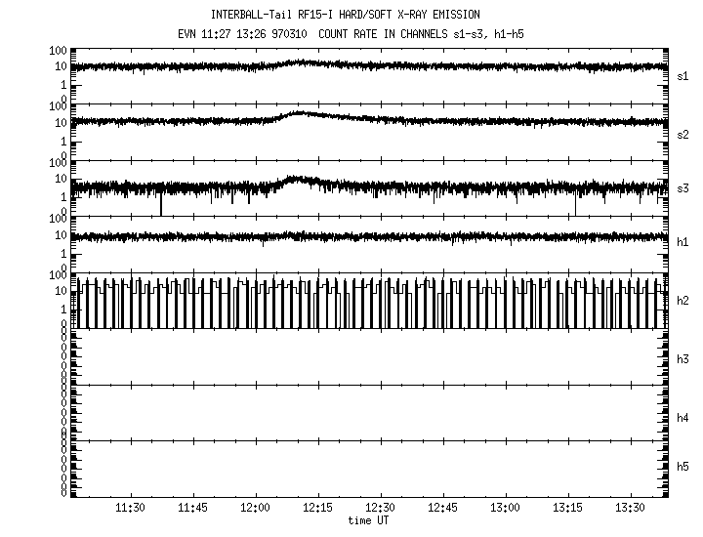The image size is (703, 537).
Task: Click the 13:30 time axis label
Action: tap(631, 509)
